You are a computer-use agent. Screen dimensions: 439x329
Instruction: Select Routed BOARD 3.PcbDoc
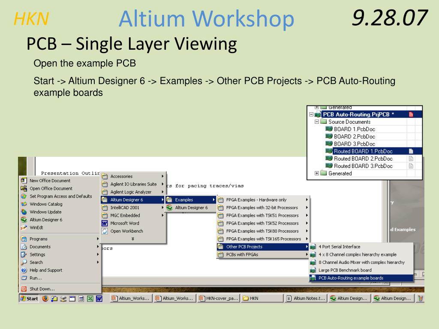(363, 166)
